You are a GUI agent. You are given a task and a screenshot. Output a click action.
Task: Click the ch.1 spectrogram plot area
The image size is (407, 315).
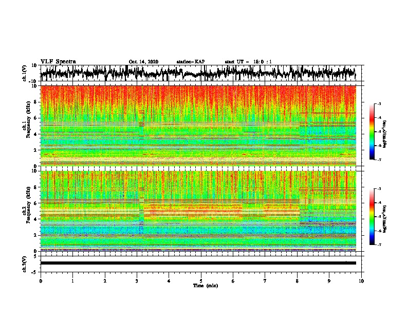point(198,126)
